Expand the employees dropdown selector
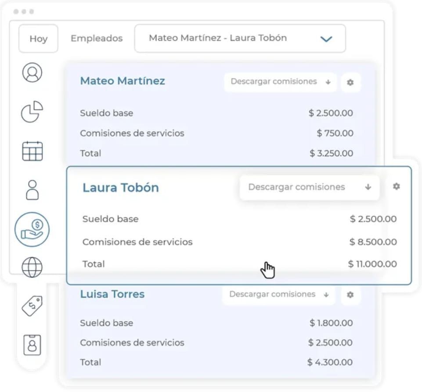422x392 pixels. click(240, 39)
